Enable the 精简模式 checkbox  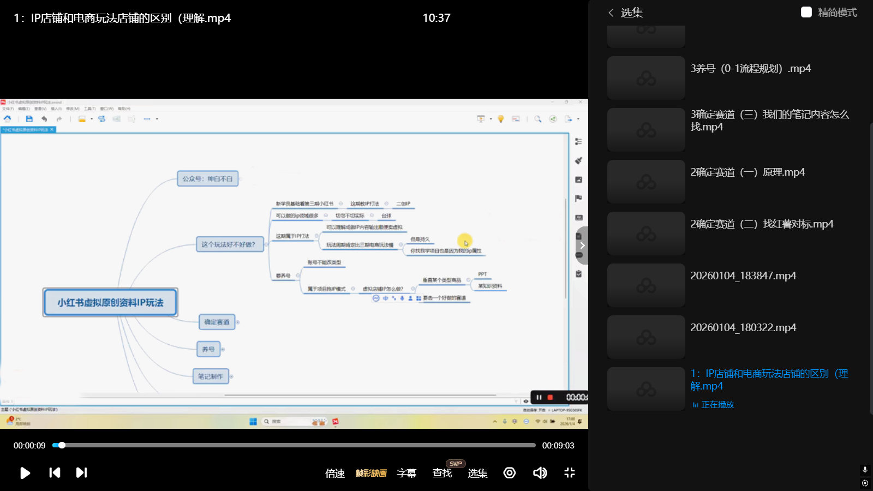coord(806,12)
